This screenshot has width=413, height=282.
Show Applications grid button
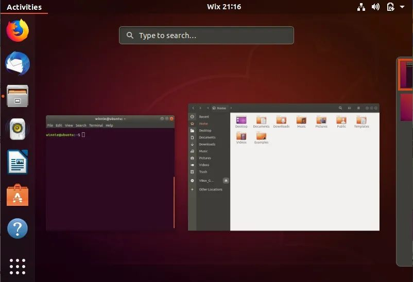point(18,267)
